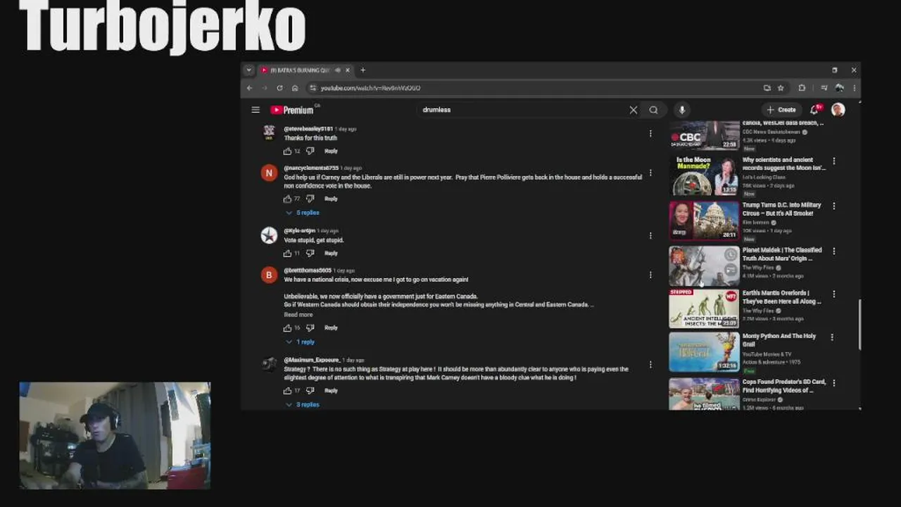Dislike the 'Vote stupid, get stupid' comment

click(x=310, y=254)
